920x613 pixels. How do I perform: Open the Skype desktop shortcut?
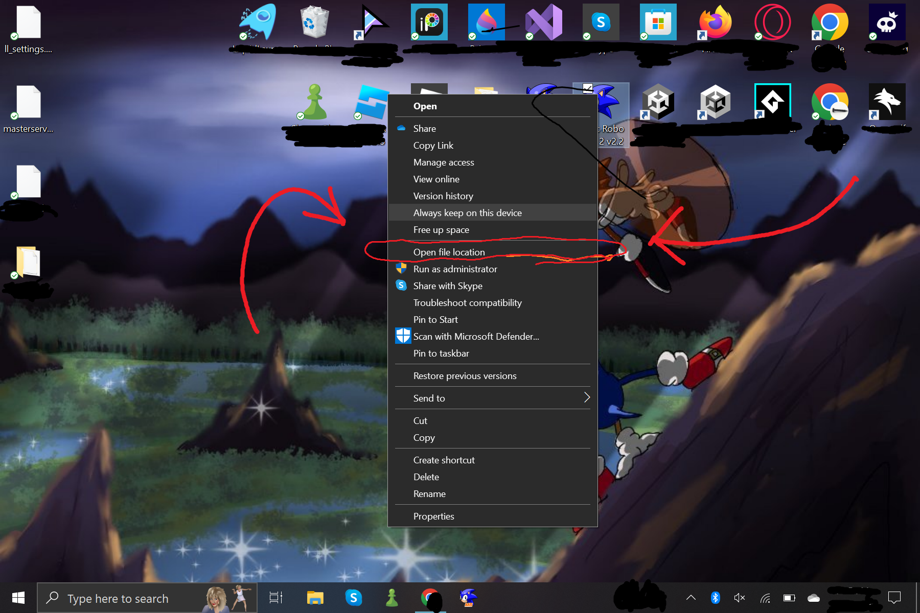tap(601, 22)
